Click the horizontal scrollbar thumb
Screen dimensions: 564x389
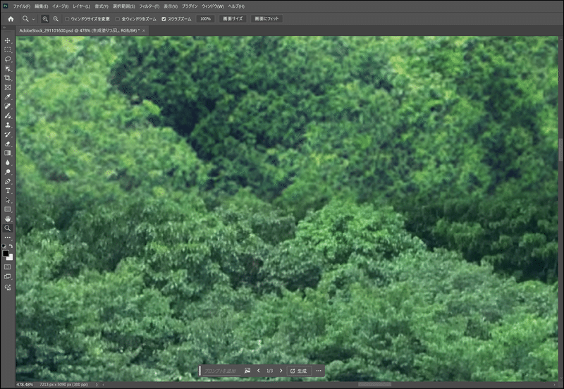click(374, 384)
